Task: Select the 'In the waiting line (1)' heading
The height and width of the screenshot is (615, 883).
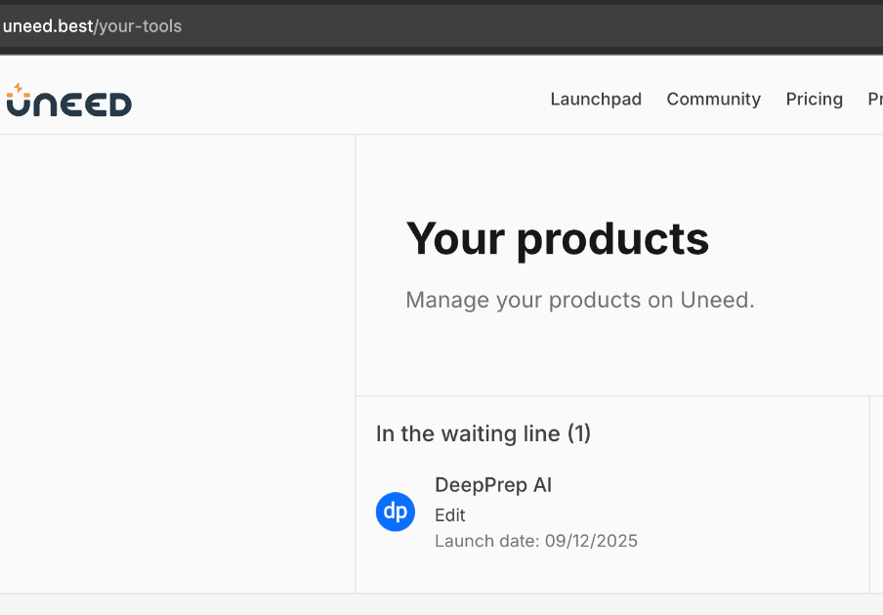Action: coord(484,433)
